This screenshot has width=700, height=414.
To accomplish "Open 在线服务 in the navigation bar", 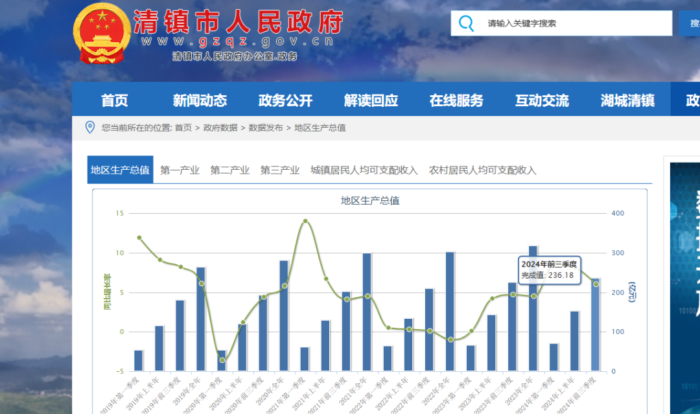I will click(456, 100).
